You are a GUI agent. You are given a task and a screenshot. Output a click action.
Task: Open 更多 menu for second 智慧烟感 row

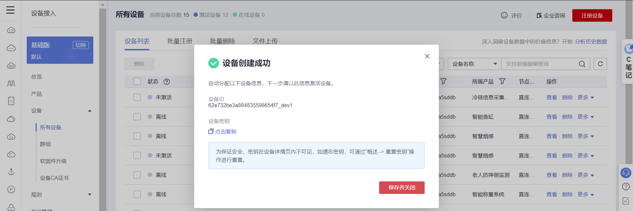[x=586, y=156]
